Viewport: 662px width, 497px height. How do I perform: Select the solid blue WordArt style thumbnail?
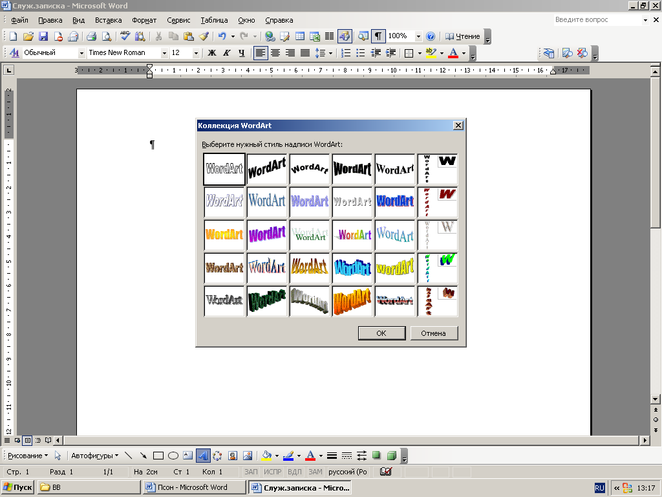tap(395, 202)
